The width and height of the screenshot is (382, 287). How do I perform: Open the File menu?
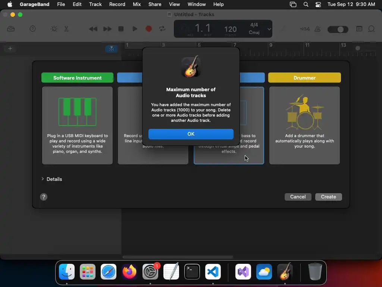pos(61,4)
